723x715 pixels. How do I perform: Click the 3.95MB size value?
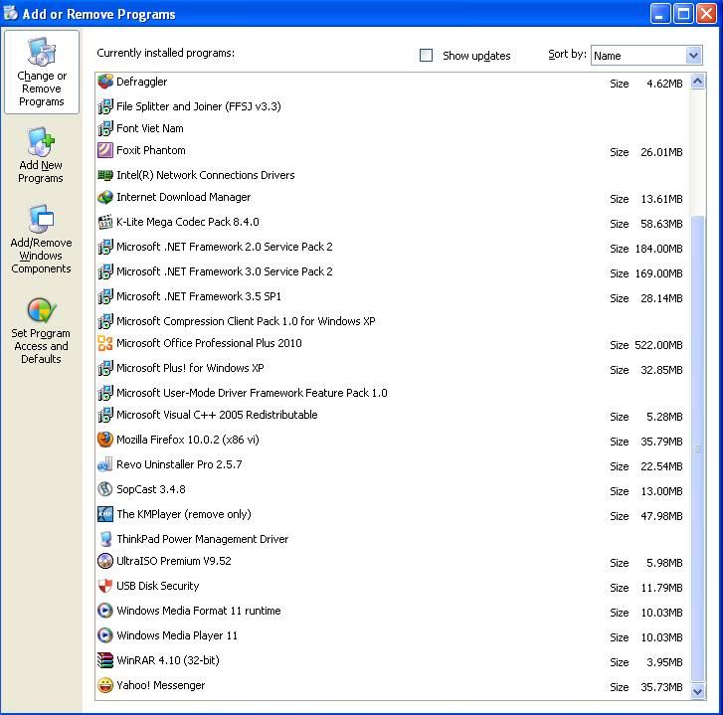664,662
